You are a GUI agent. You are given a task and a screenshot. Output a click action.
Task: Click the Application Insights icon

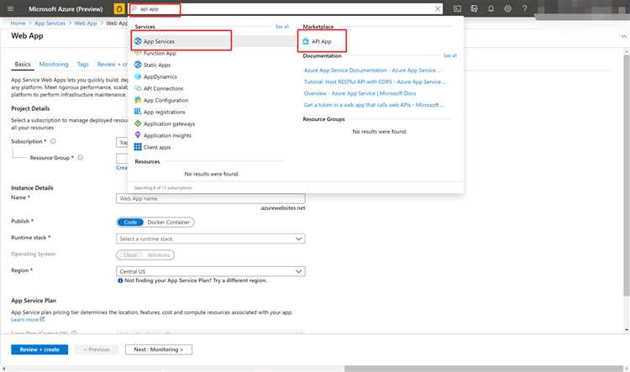coord(138,135)
